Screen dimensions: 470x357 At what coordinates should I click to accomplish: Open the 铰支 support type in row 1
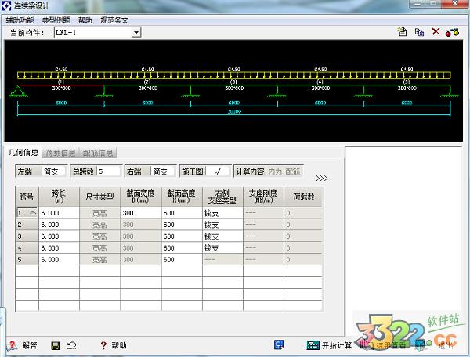pyautogui.click(x=222, y=213)
